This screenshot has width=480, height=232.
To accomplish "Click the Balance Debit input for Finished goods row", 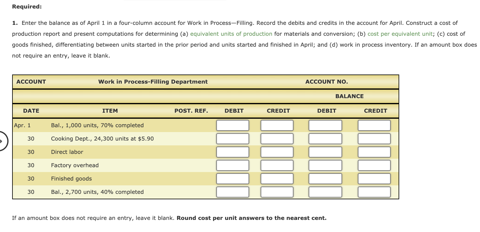I will tap(325, 178).
